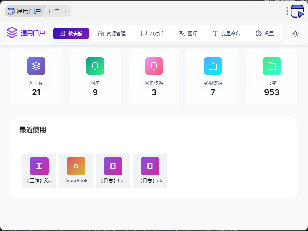The width and height of the screenshot is (308, 231).
Task: Click the browser window cursor icon top right
Action: click(x=297, y=11)
